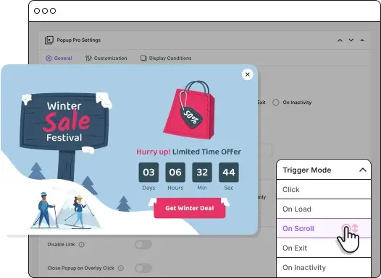Click the Close Popup on Overlay Click info icon
Image resolution: width=381 pixels, height=278 pixels.
click(121, 268)
